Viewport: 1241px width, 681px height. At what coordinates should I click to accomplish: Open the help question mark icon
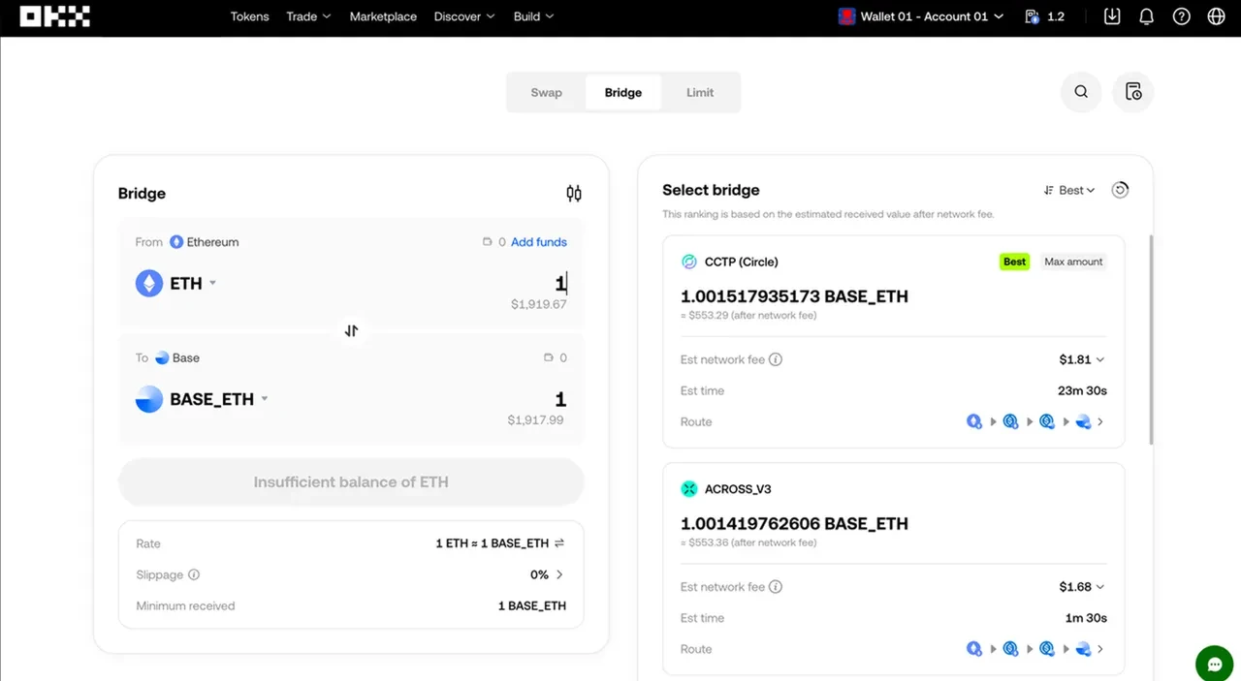[x=1181, y=16]
